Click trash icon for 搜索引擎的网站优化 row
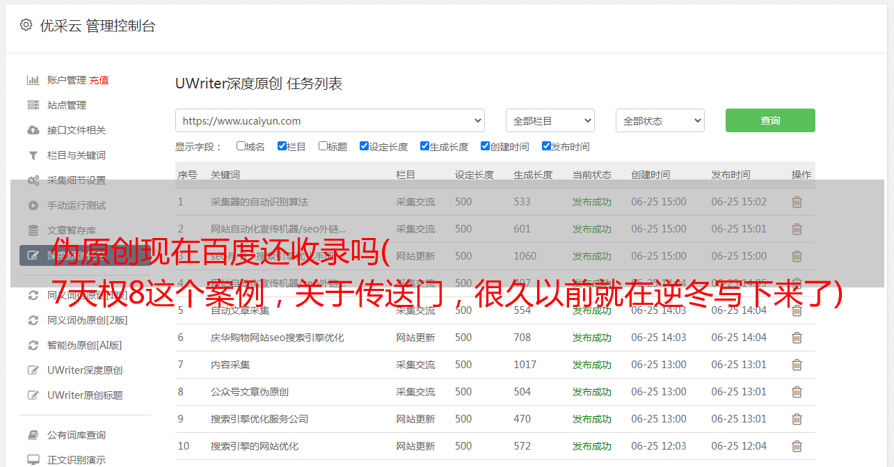 coord(797,446)
